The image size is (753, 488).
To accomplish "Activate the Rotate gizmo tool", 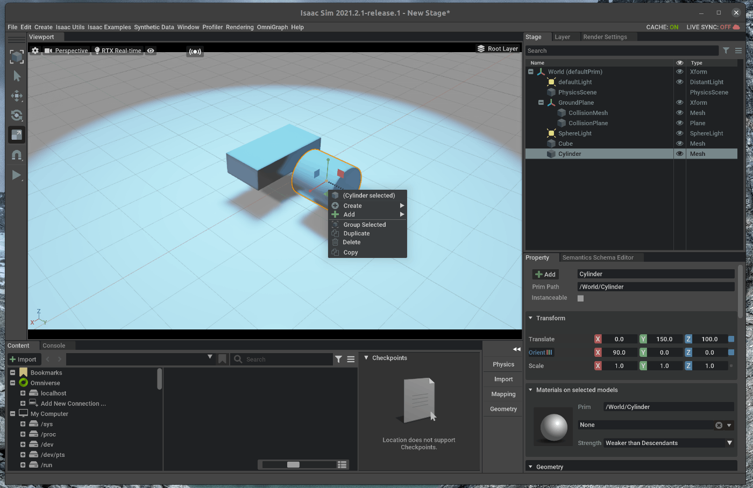I will tap(17, 116).
